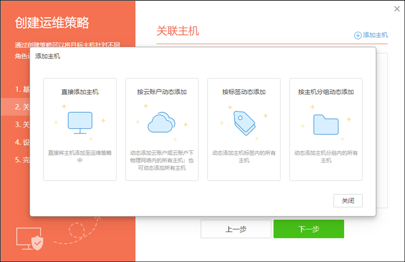Choose the 按标签动态添加 option title
This screenshot has height=262, width=405.
[x=244, y=92]
